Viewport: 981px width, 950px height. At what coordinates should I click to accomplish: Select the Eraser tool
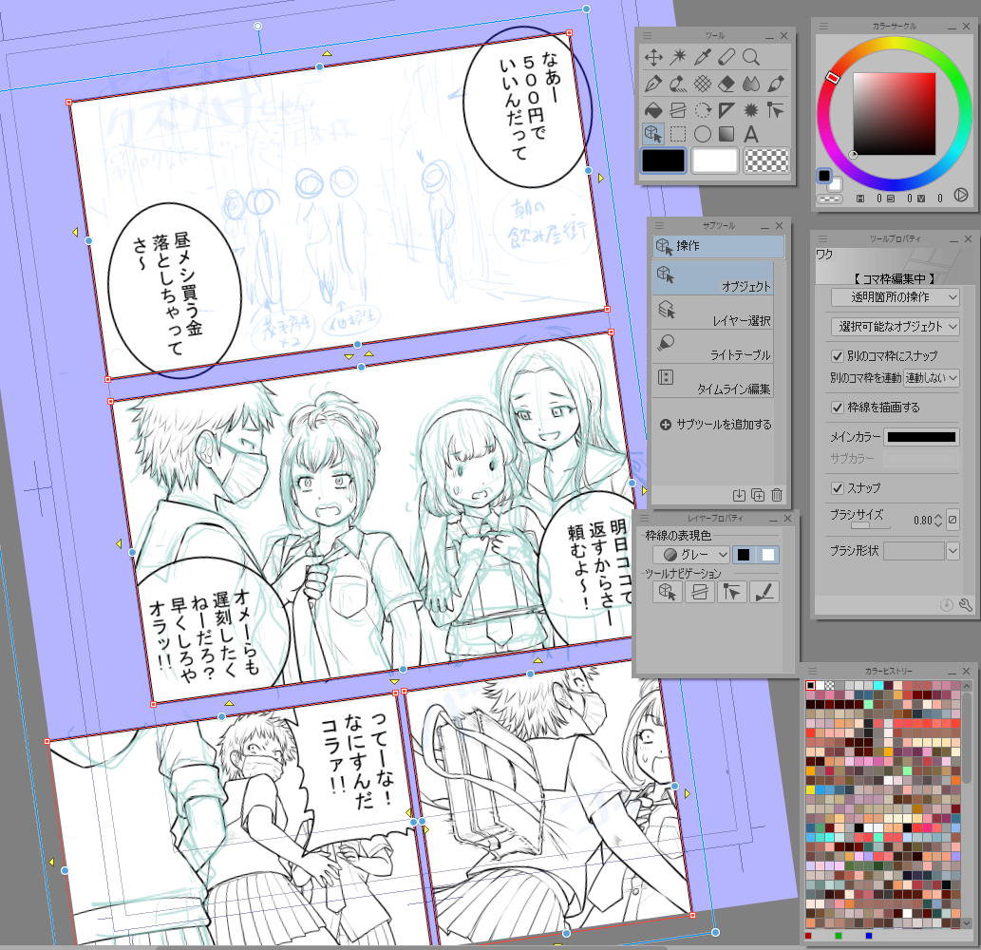click(x=726, y=84)
